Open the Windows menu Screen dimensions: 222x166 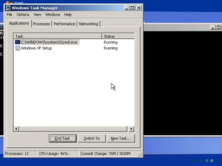click(53, 15)
